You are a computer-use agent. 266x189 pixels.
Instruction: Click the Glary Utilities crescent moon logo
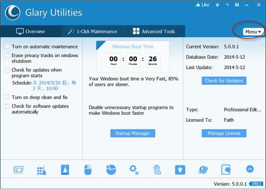(x=12, y=12)
